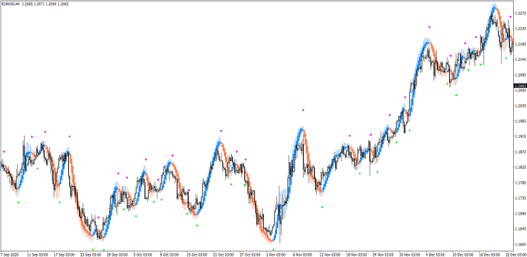
Task: Select the 2 Nov 03:00 time label
Action: coord(276,254)
